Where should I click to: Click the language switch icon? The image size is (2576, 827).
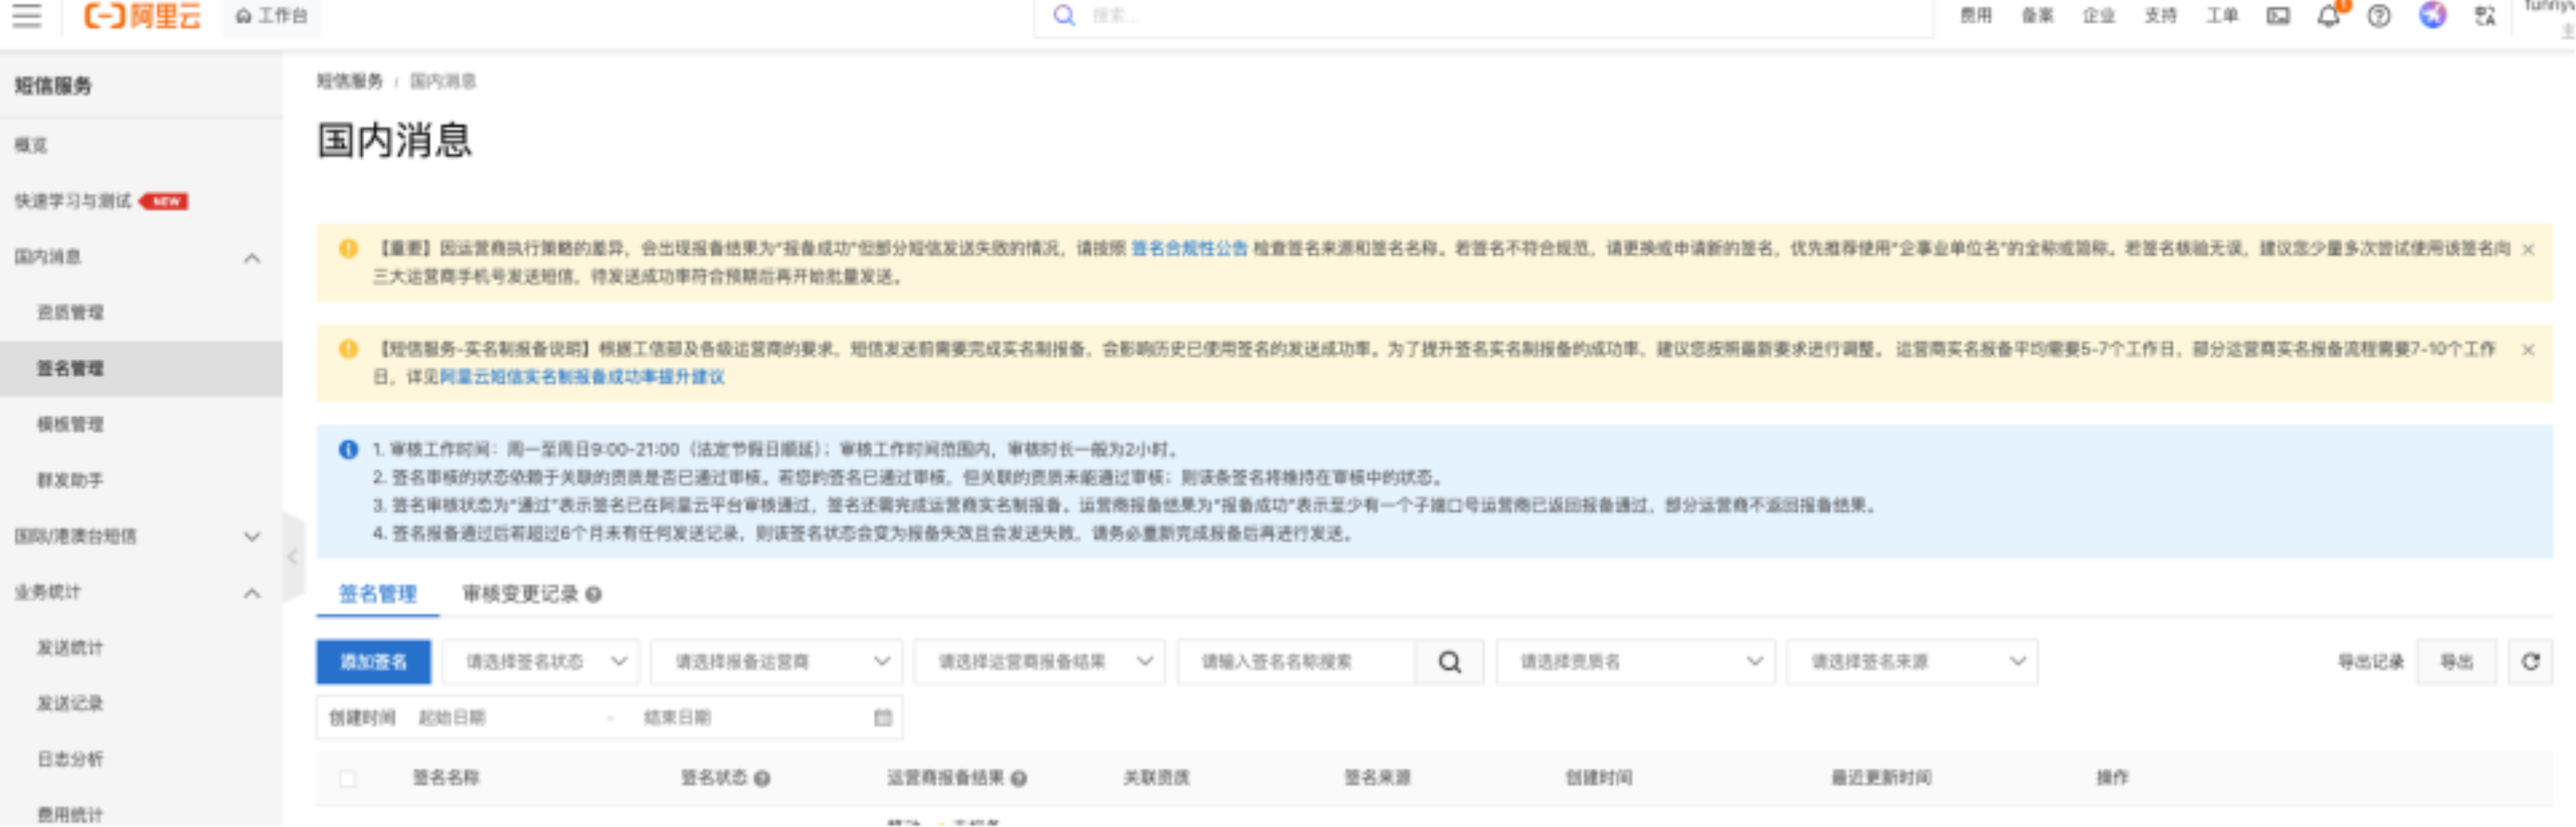[x=2485, y=16]
